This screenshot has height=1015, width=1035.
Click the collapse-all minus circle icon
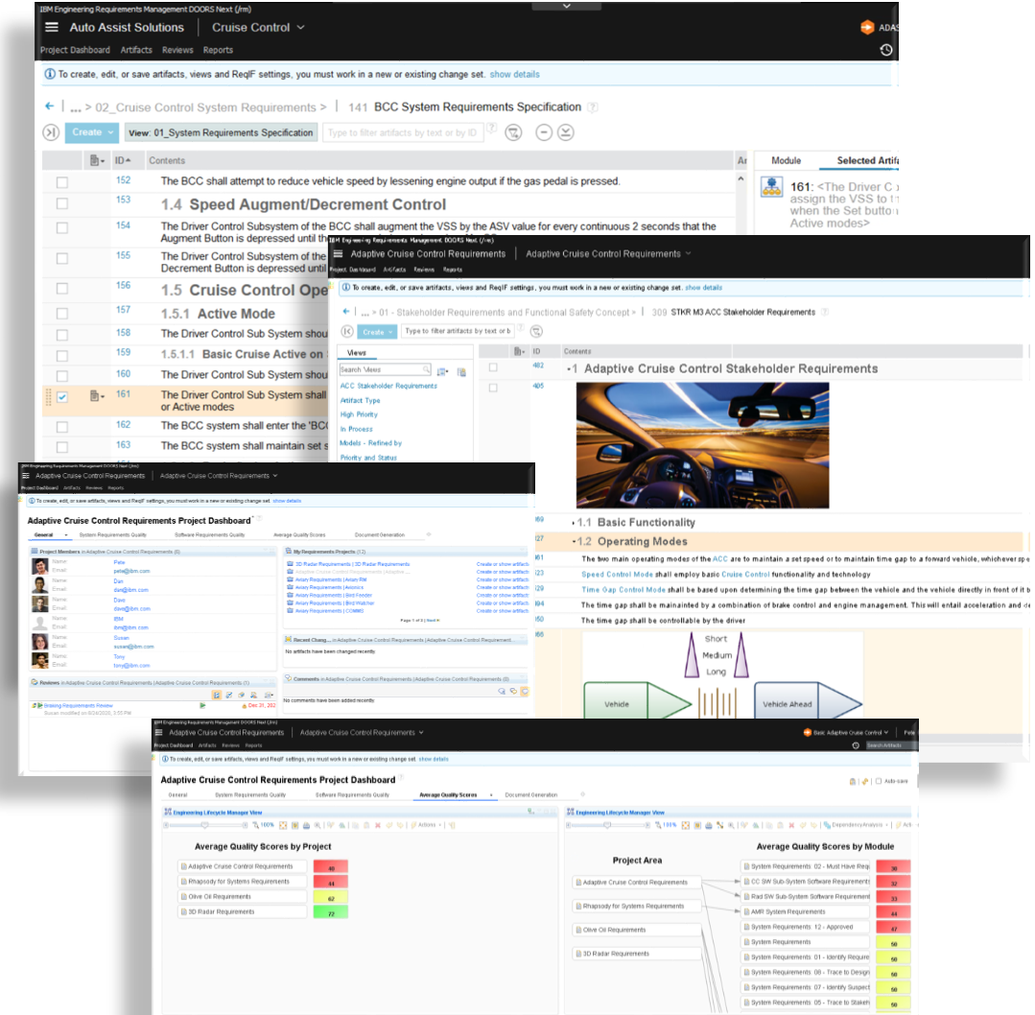pos(544,132)
